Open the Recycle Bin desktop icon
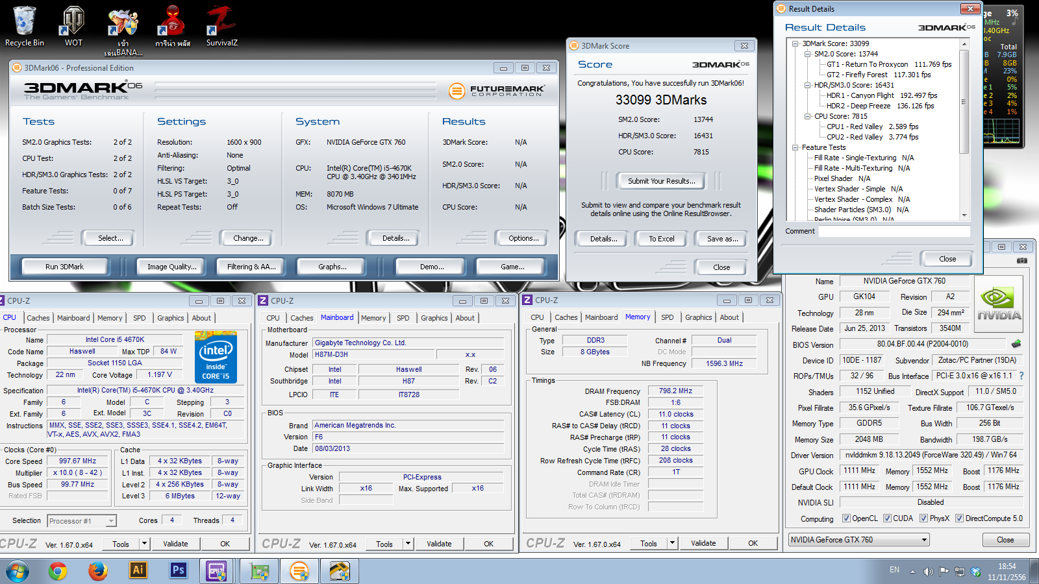This screenshot has width=1039, height=584. pyautogui.click(x=25, y=27)
